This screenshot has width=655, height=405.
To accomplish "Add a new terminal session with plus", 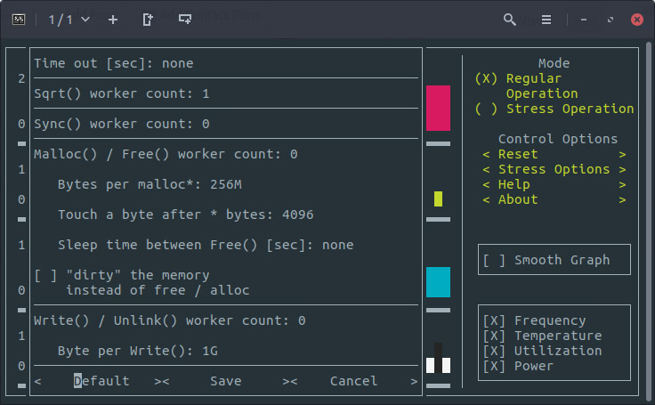I will pos(112,19).
